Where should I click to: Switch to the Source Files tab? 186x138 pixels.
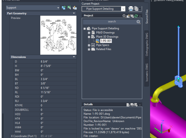pyautogui.click(x=147, y=16)
